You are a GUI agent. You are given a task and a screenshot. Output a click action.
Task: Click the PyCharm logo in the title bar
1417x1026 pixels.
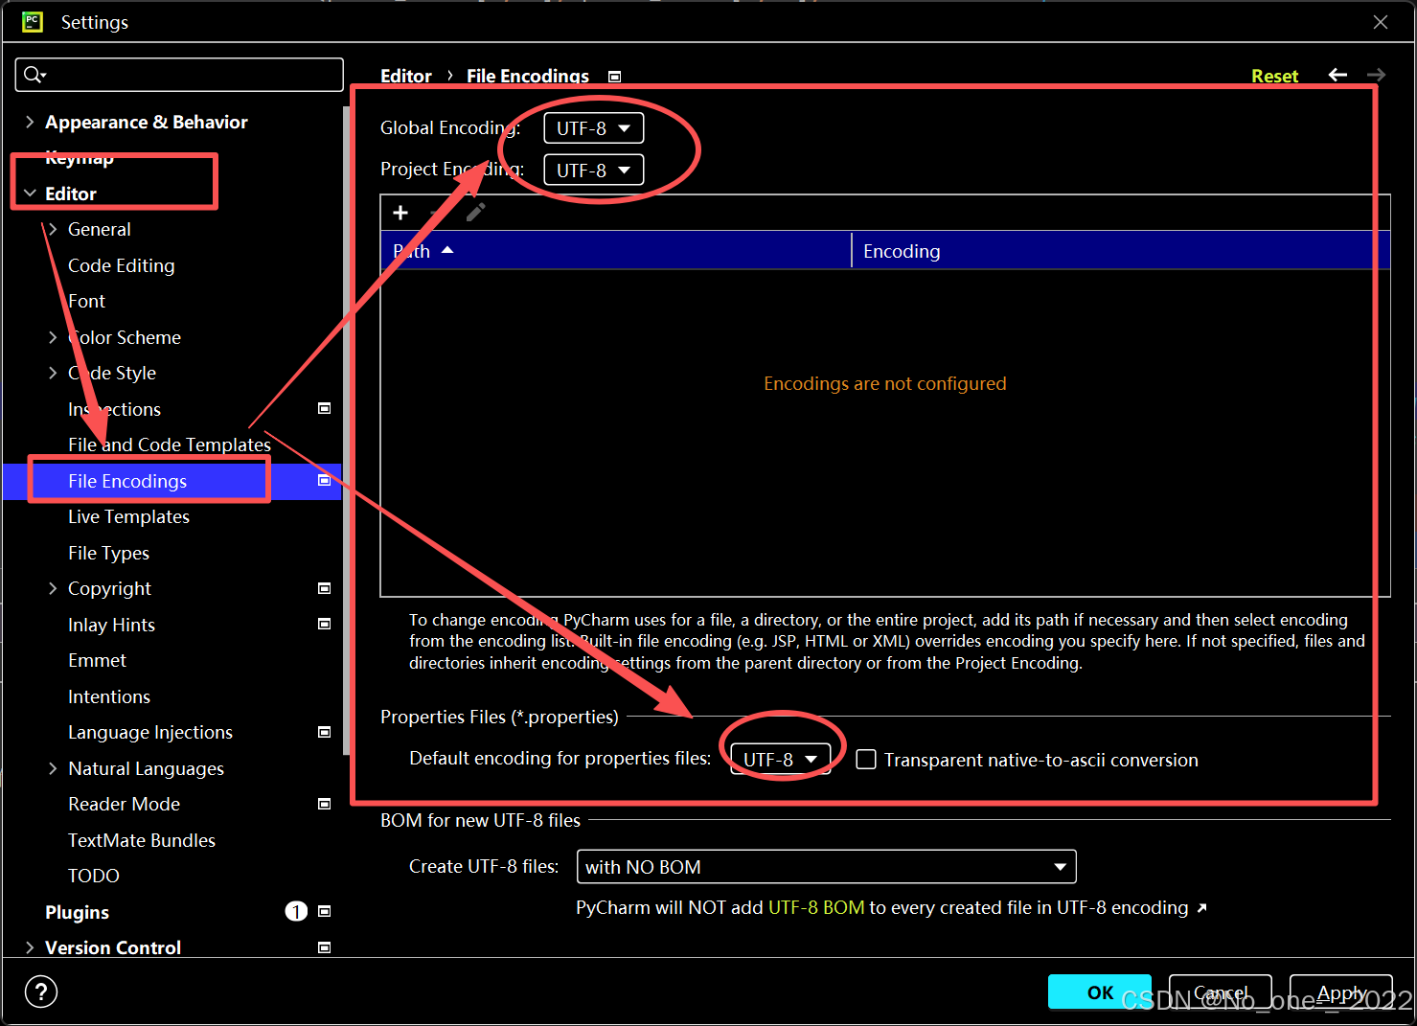point(33,21)
